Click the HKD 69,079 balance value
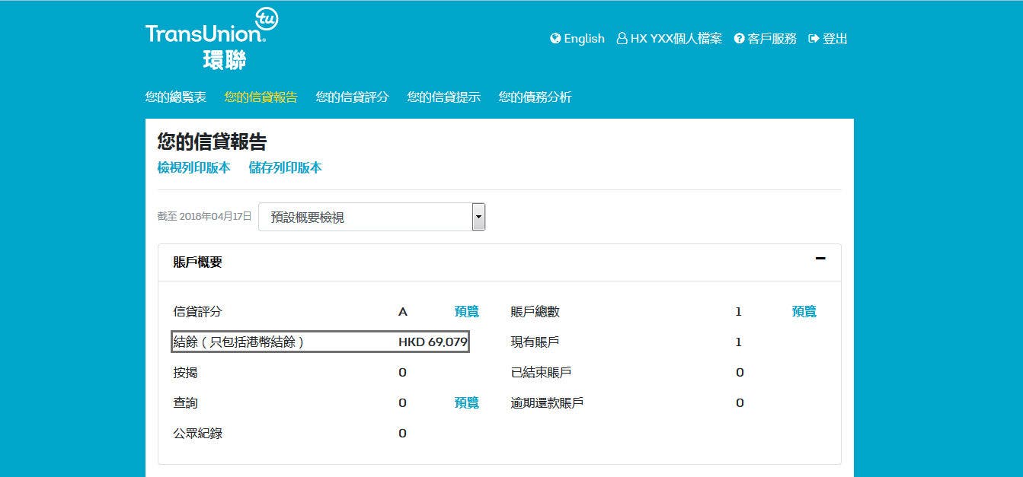Image resolution: width=1023 pixels, height=477 pixels. pos(433,342)
